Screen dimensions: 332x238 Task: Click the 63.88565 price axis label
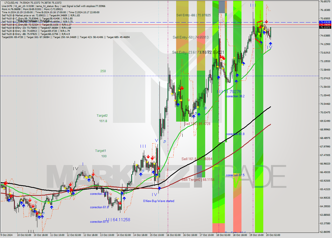point(325,215)
